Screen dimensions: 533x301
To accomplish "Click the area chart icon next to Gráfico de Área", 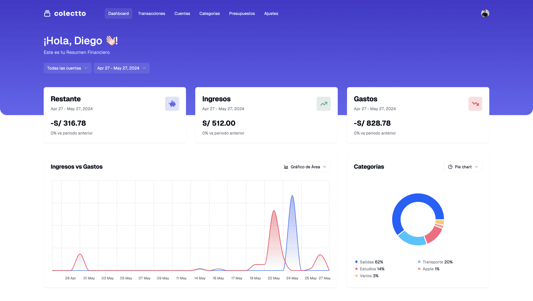I will [x=286, y=167].
